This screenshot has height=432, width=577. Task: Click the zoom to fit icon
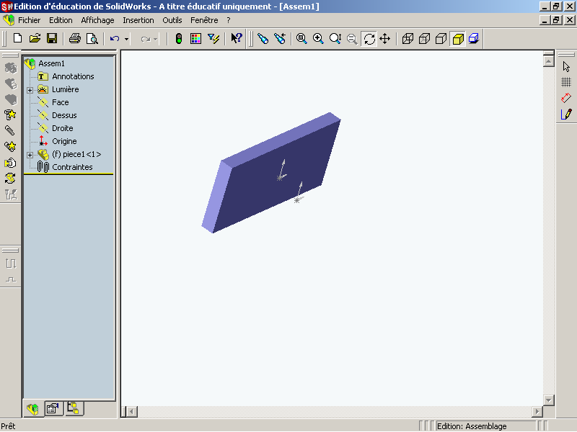point(301,38)
